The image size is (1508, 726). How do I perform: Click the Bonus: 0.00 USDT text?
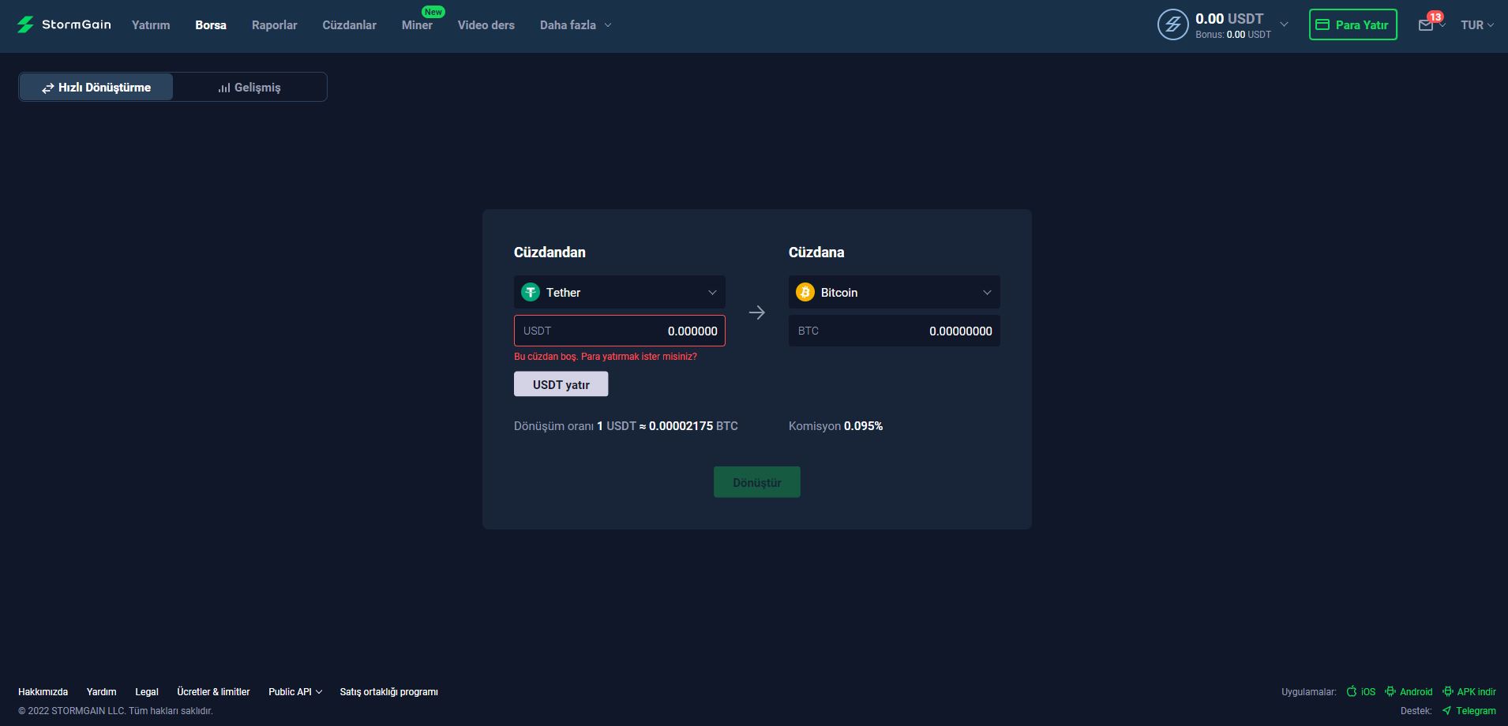pyautogui.click(x=1233, y=35)
